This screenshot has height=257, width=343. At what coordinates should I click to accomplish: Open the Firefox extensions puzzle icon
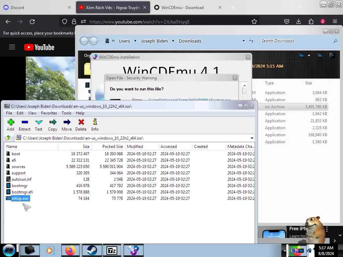coord(311,21)
